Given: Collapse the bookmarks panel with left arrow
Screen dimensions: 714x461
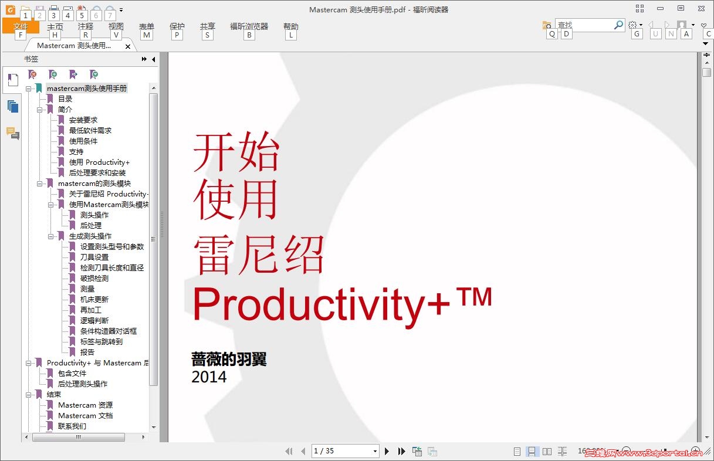Looking at the screenshot, I should click(x=153, y=59).
